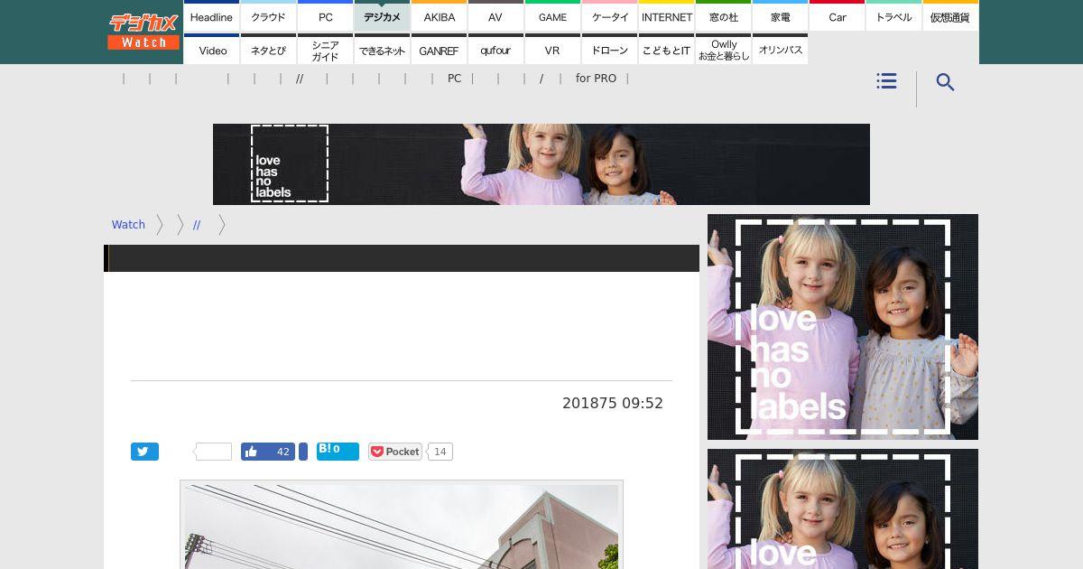Image resolution: width=1083 pixels, height=569 pixels.
Task: Open the オリンパス tab
Action: pos(780,50)
